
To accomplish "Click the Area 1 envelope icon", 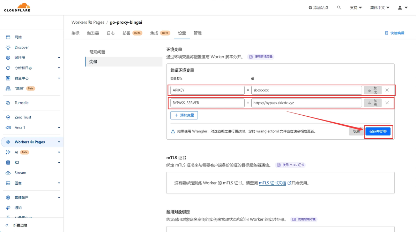I will 8,127.
